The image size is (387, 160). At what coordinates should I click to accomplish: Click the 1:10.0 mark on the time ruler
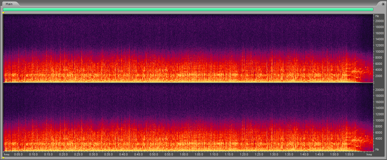214,155
